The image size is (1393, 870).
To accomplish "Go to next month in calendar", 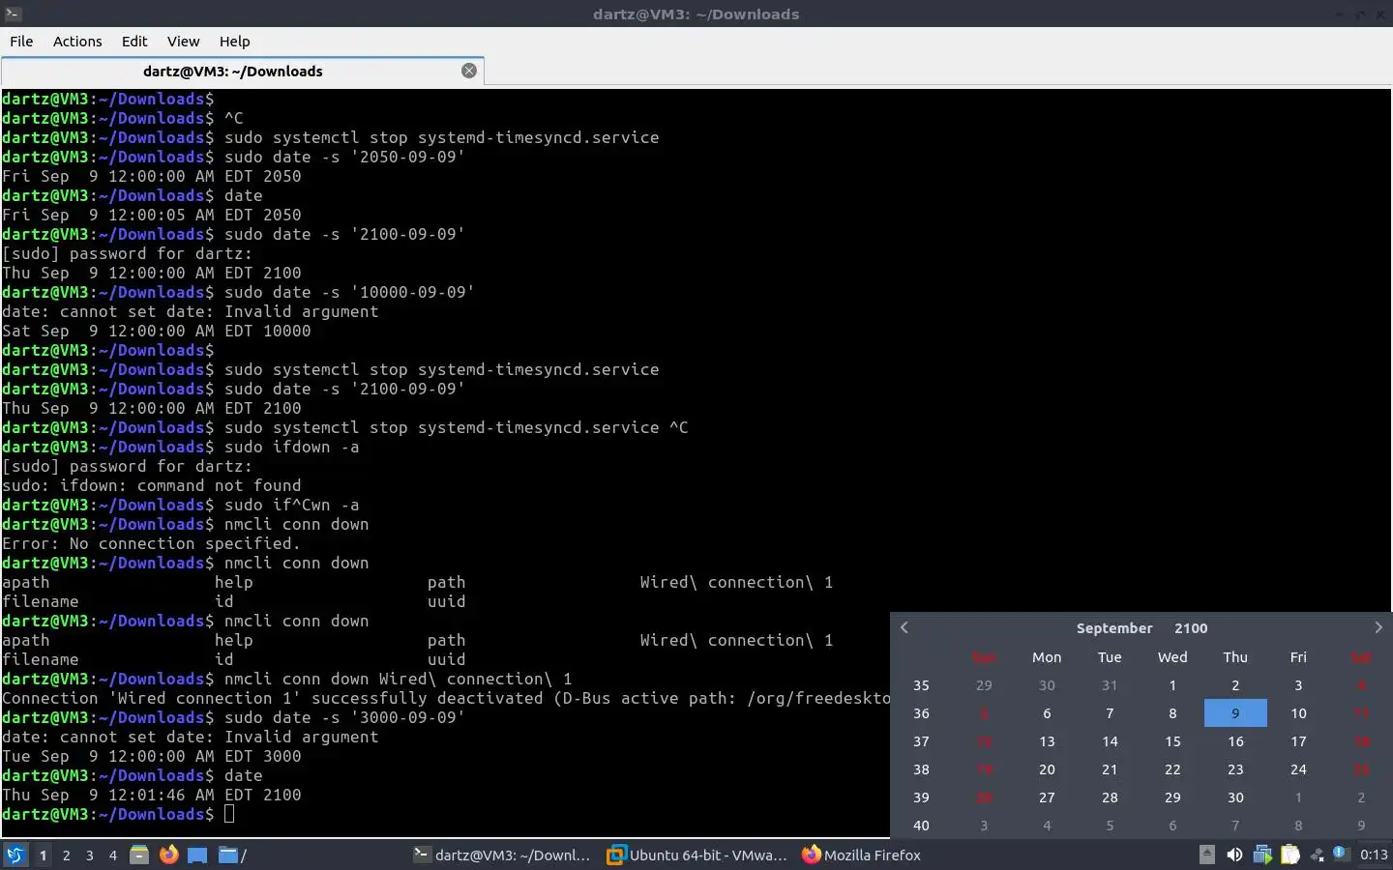I will tap(1378, 627).
